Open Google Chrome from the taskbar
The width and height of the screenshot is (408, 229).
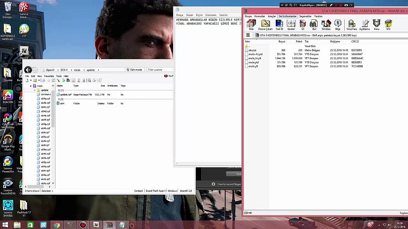56,225
